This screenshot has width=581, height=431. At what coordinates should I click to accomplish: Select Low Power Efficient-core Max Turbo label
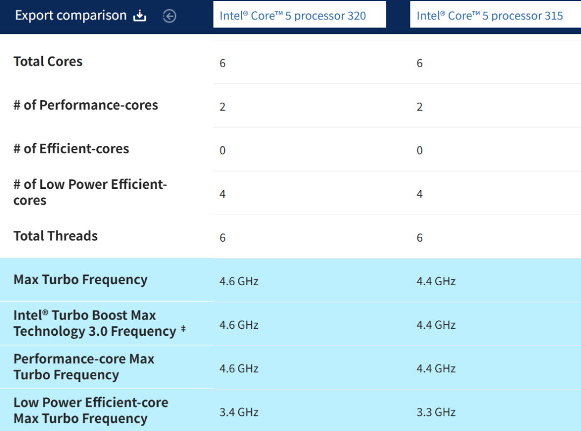pyautogui.click(x=91, y=411)
